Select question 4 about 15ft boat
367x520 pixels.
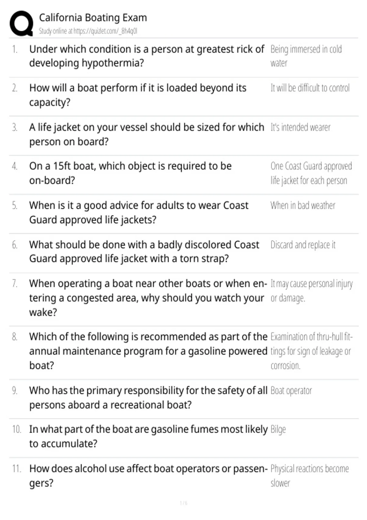click(x=131, y=173)
